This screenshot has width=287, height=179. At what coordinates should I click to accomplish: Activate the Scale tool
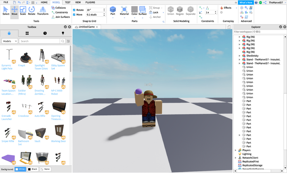pyautogui.click(x=23, y=11)
